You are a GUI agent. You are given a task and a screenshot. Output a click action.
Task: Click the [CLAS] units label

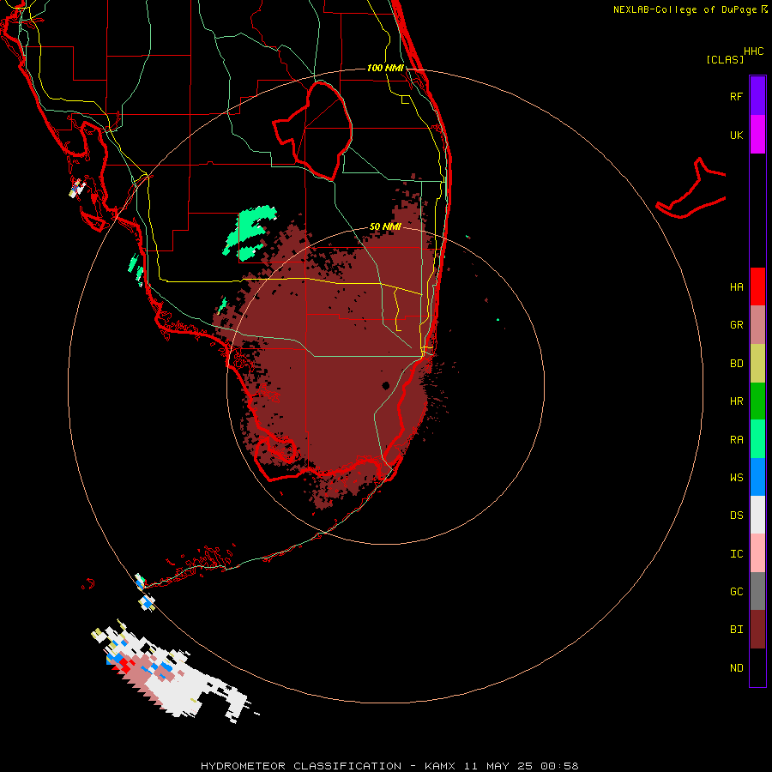[725, 59]
